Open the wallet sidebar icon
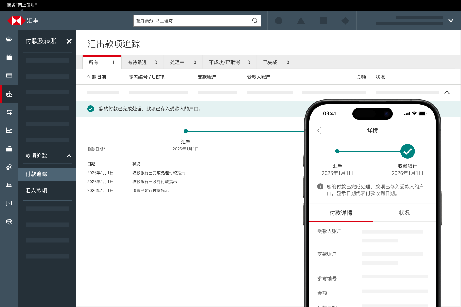Image resolution: width=461 pixels, height=307 pixels. click(9, 149)
